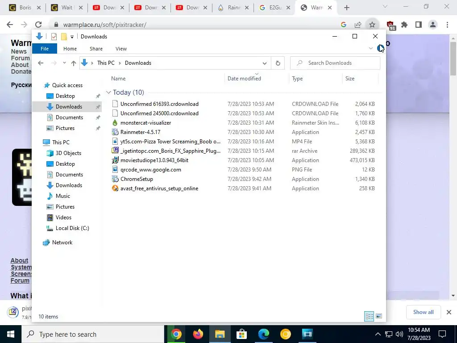Viewport: 457px width, 343px height.
Task: Select the ChromeSetup application icon
Action: pyautogui.click(x=115, y=179)
